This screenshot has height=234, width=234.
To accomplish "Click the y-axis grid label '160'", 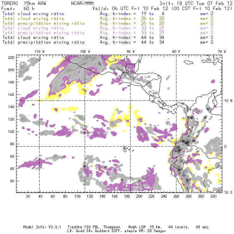I will coord(11,95).
